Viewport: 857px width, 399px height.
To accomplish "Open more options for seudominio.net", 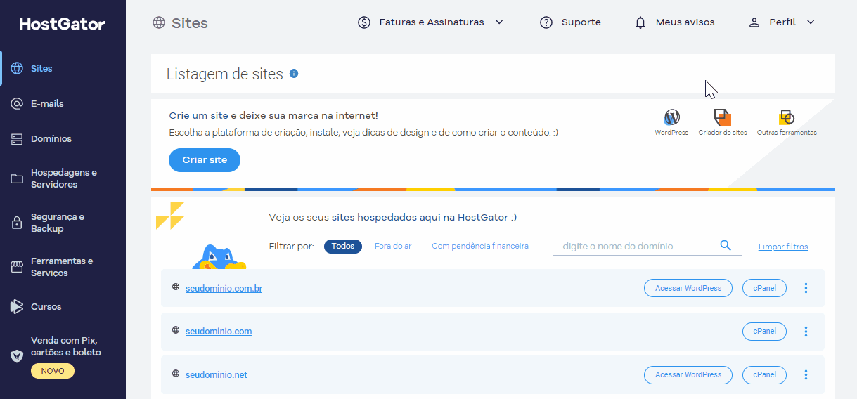I will (806, 375).
